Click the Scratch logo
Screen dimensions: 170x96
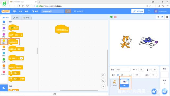coord(6,11)
